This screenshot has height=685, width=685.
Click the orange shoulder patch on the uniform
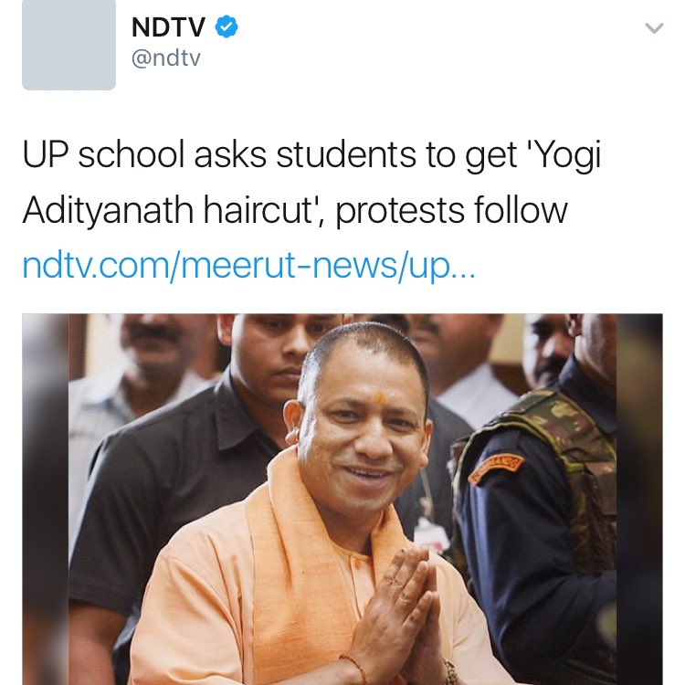click(495, 469)
